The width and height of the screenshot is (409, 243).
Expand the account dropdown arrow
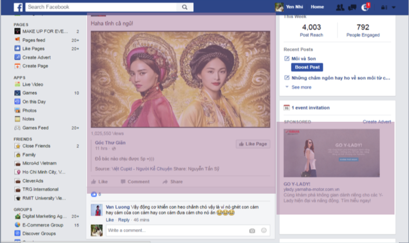click(x=393, y=7)
